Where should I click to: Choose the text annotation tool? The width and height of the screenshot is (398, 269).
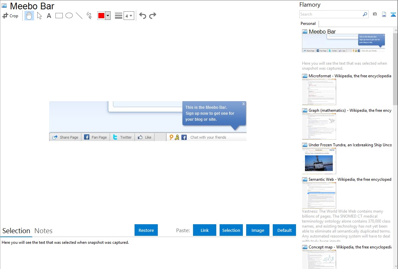coord(49,16)
